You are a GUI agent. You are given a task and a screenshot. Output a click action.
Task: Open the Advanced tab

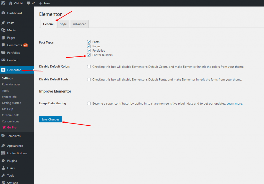click(x=80, y=24)
